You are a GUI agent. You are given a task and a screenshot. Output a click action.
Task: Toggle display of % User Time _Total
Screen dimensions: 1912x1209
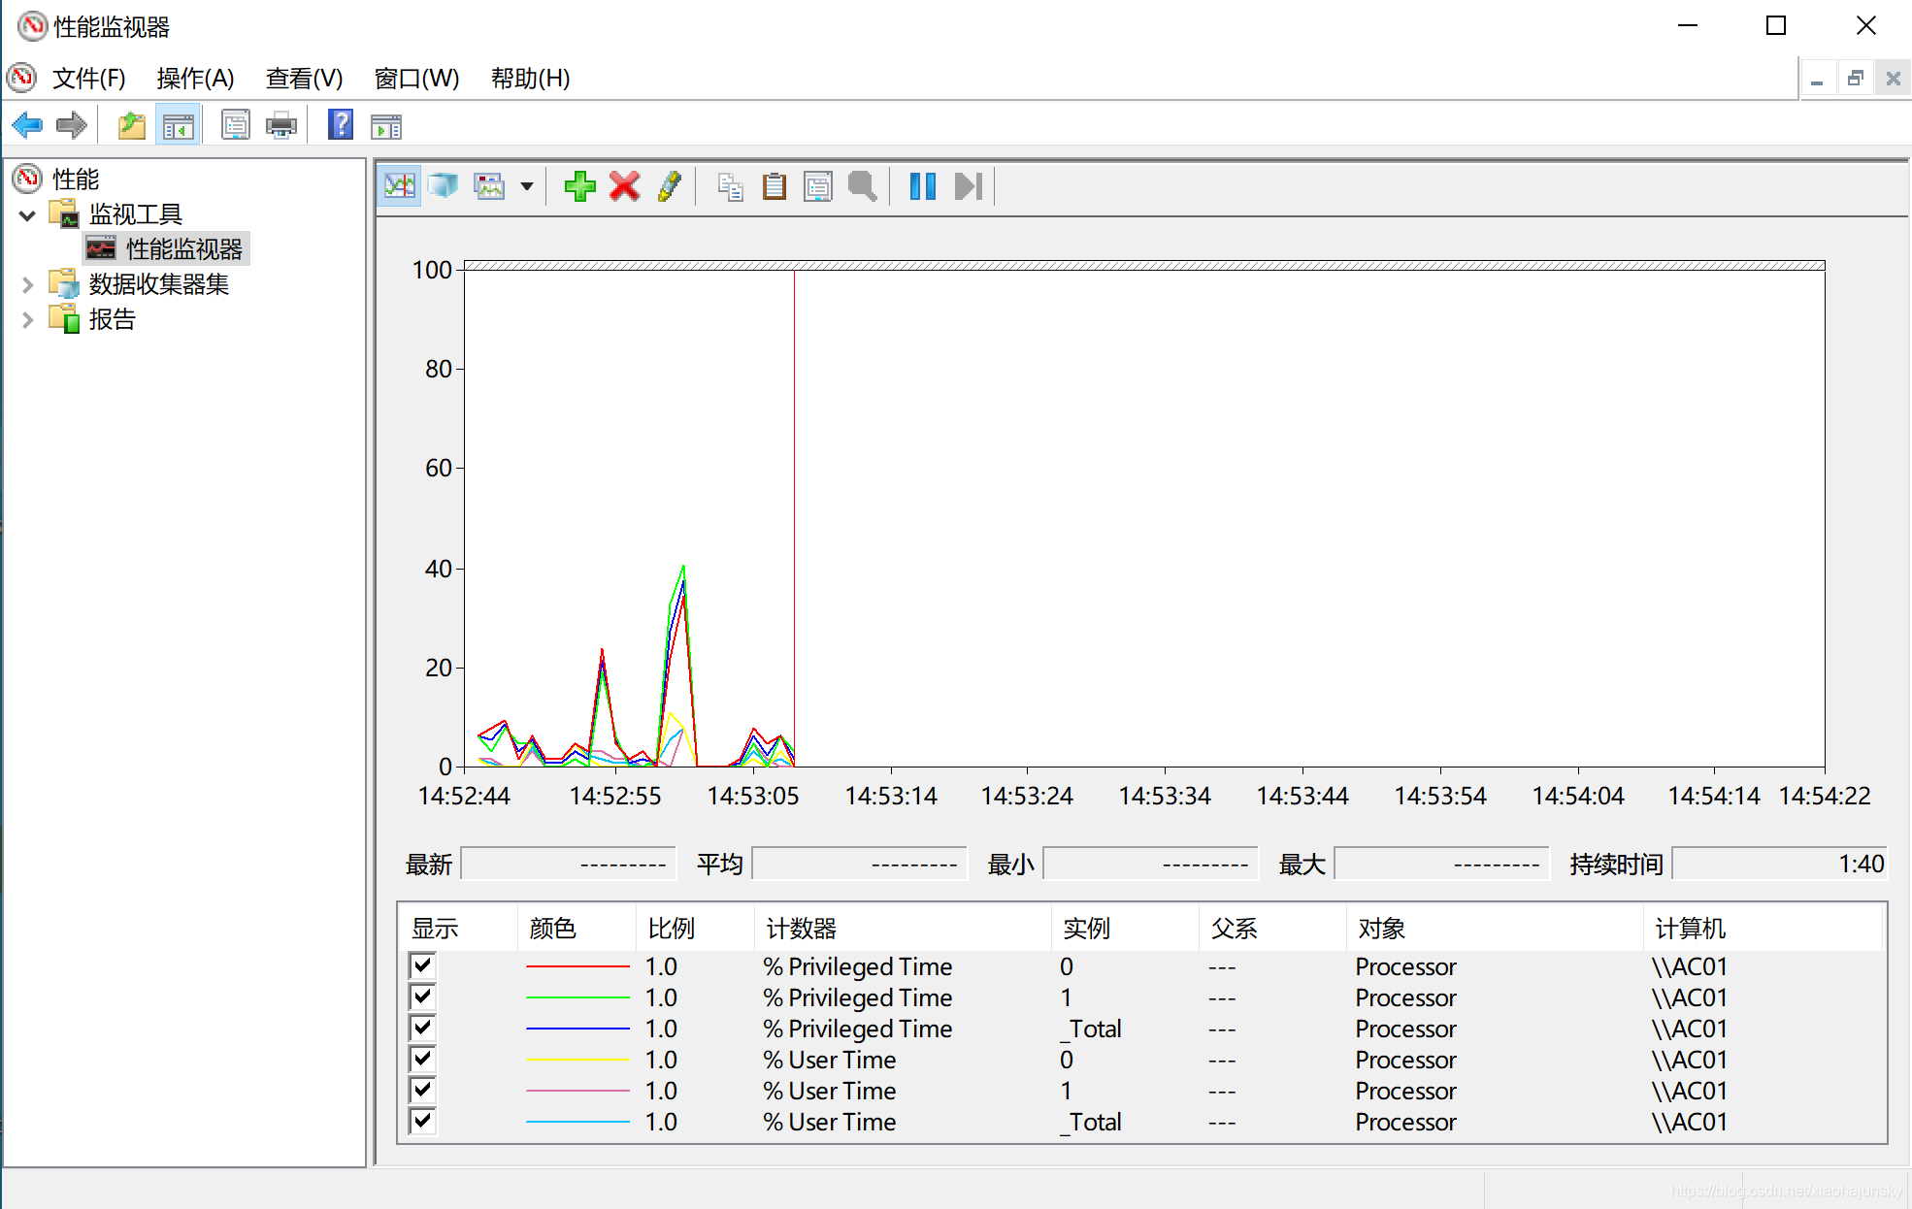422,1121
